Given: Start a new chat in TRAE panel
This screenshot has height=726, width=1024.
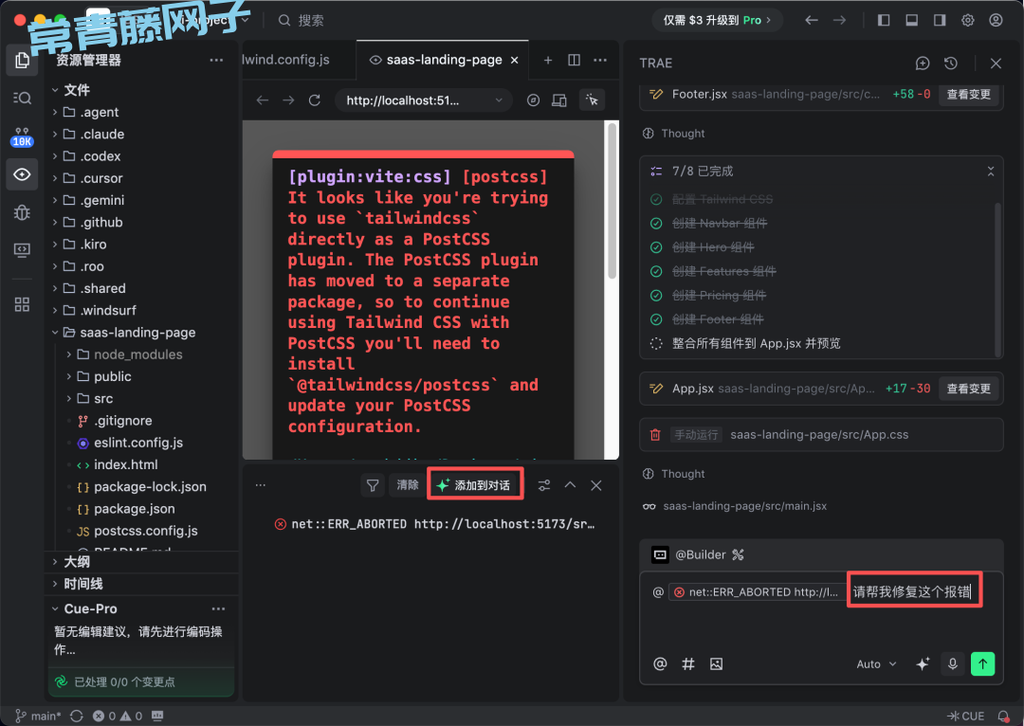Looking at the screenshot, I should tap(923, 64).
